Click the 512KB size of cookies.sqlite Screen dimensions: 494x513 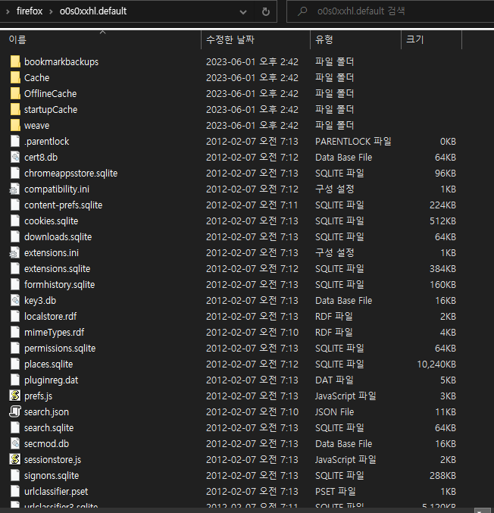[x=442, y=221]
